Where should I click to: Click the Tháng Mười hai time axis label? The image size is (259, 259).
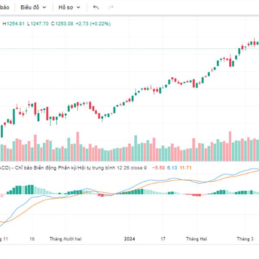point(66,239)
